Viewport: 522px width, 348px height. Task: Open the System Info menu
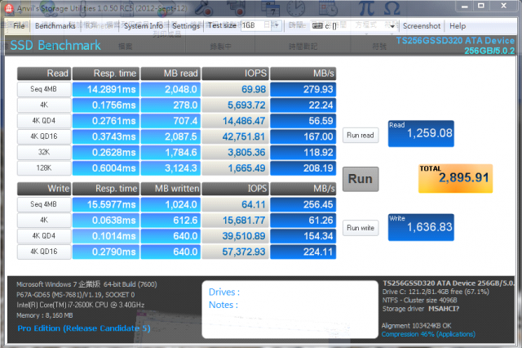pyautogui.click(x=144, y=26)
